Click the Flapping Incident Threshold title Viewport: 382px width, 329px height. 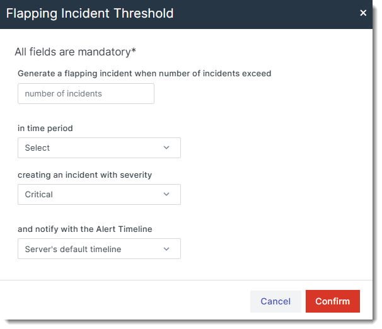(90, 13)
